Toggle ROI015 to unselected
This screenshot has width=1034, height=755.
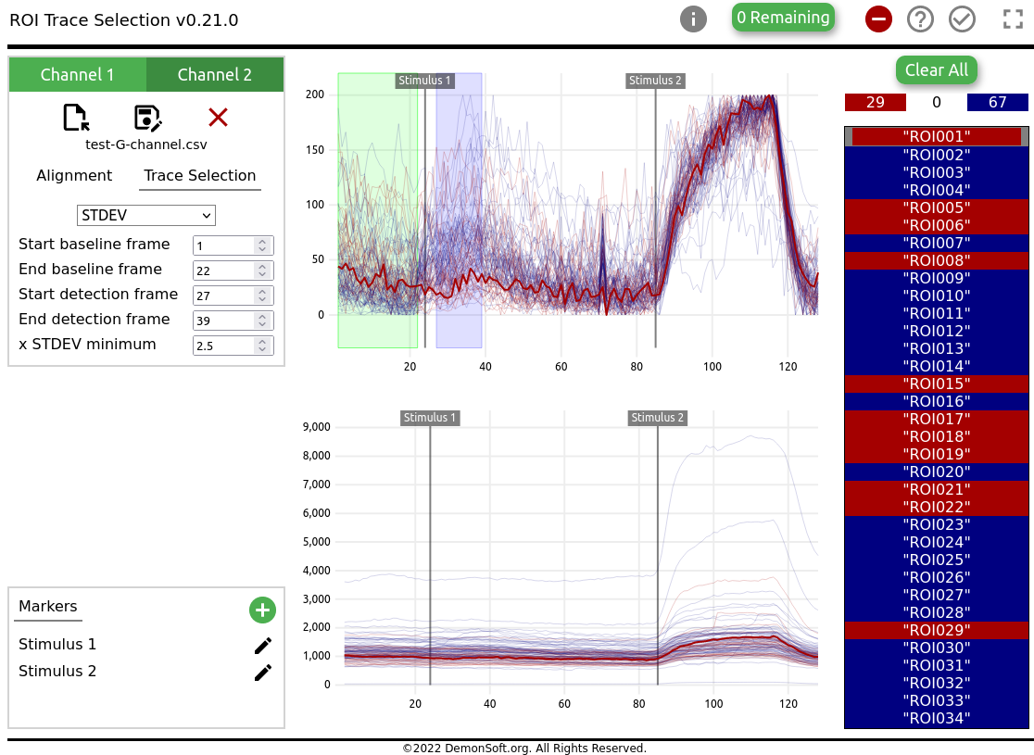(x=936, y=384)
